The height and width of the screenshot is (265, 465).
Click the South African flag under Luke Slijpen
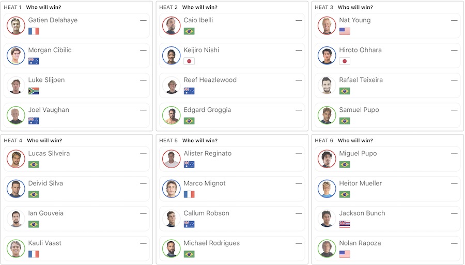tap(34, 91)
